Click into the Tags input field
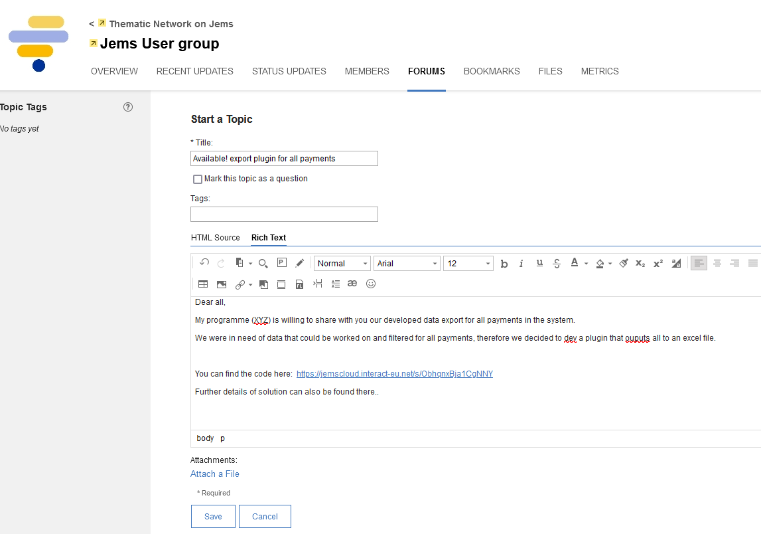Screen dimensions: 761x534 (x=284, y=215)
